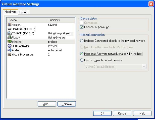
Task: Open the VMnet0 virtual network dropdown
Action: 144,67
